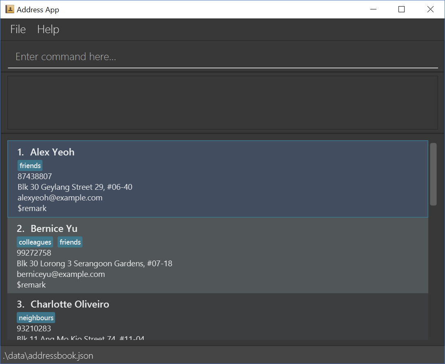Click berniceyu@example.com email address
Viewport: 445px width, 364px height.
(x=61, y=274)
